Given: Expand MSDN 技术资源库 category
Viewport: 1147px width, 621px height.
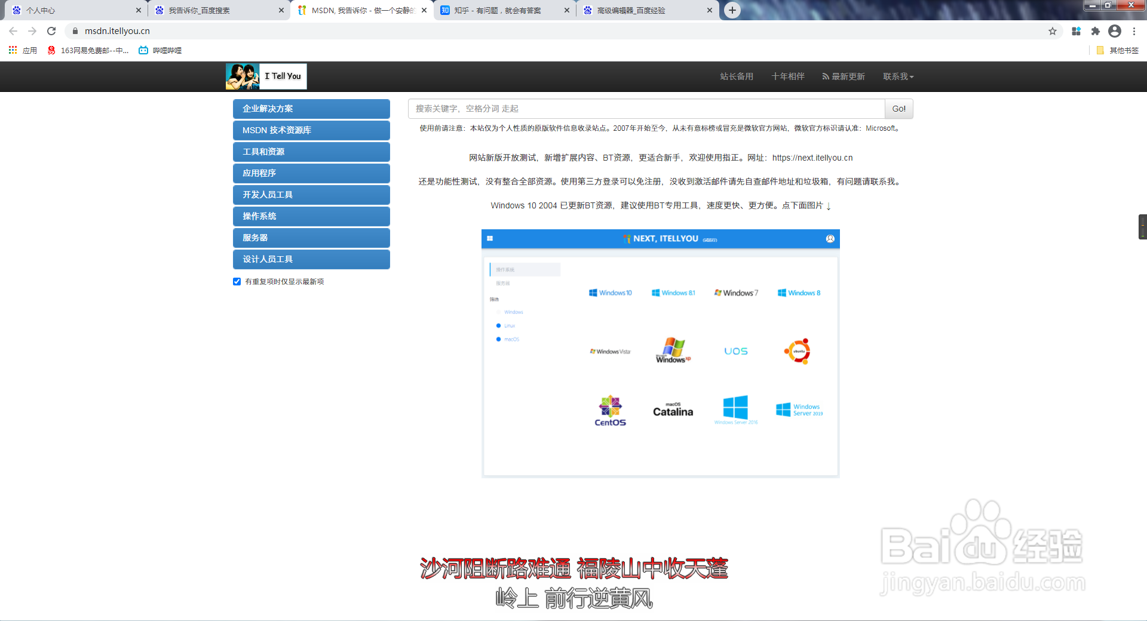Looking at the screenshot, I should coord(311,130).
